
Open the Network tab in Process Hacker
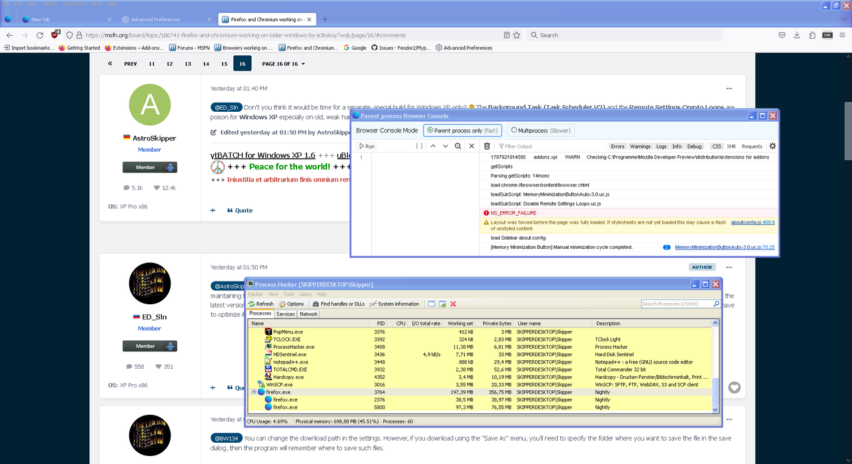pos(308,314)
